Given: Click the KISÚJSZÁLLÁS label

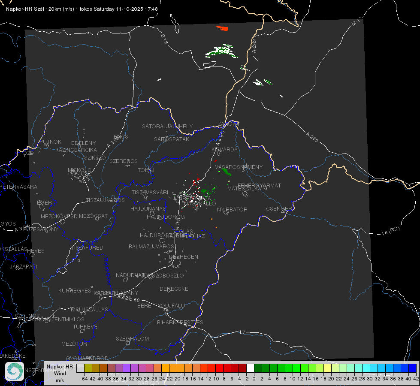Looking at the screenshot, I should point(89,309).
